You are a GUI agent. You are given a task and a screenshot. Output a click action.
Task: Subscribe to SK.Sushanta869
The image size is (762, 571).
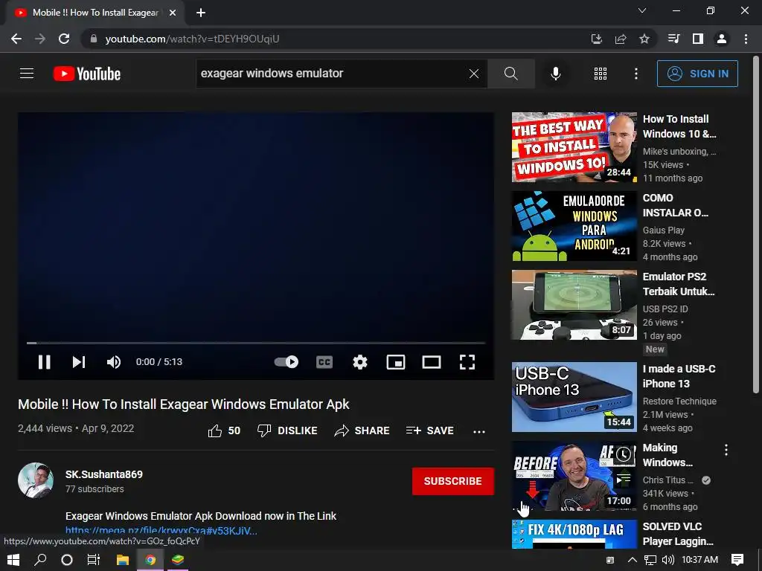[x=453, y=481]
